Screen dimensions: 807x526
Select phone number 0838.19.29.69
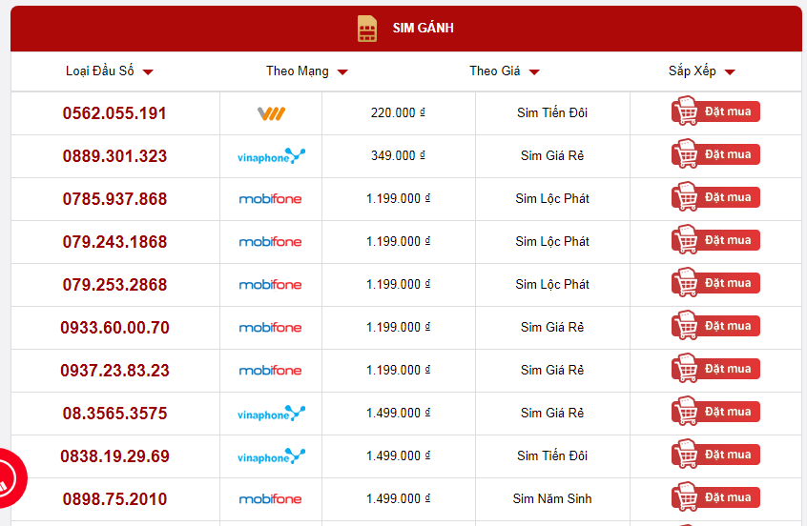tap(114, 456)
